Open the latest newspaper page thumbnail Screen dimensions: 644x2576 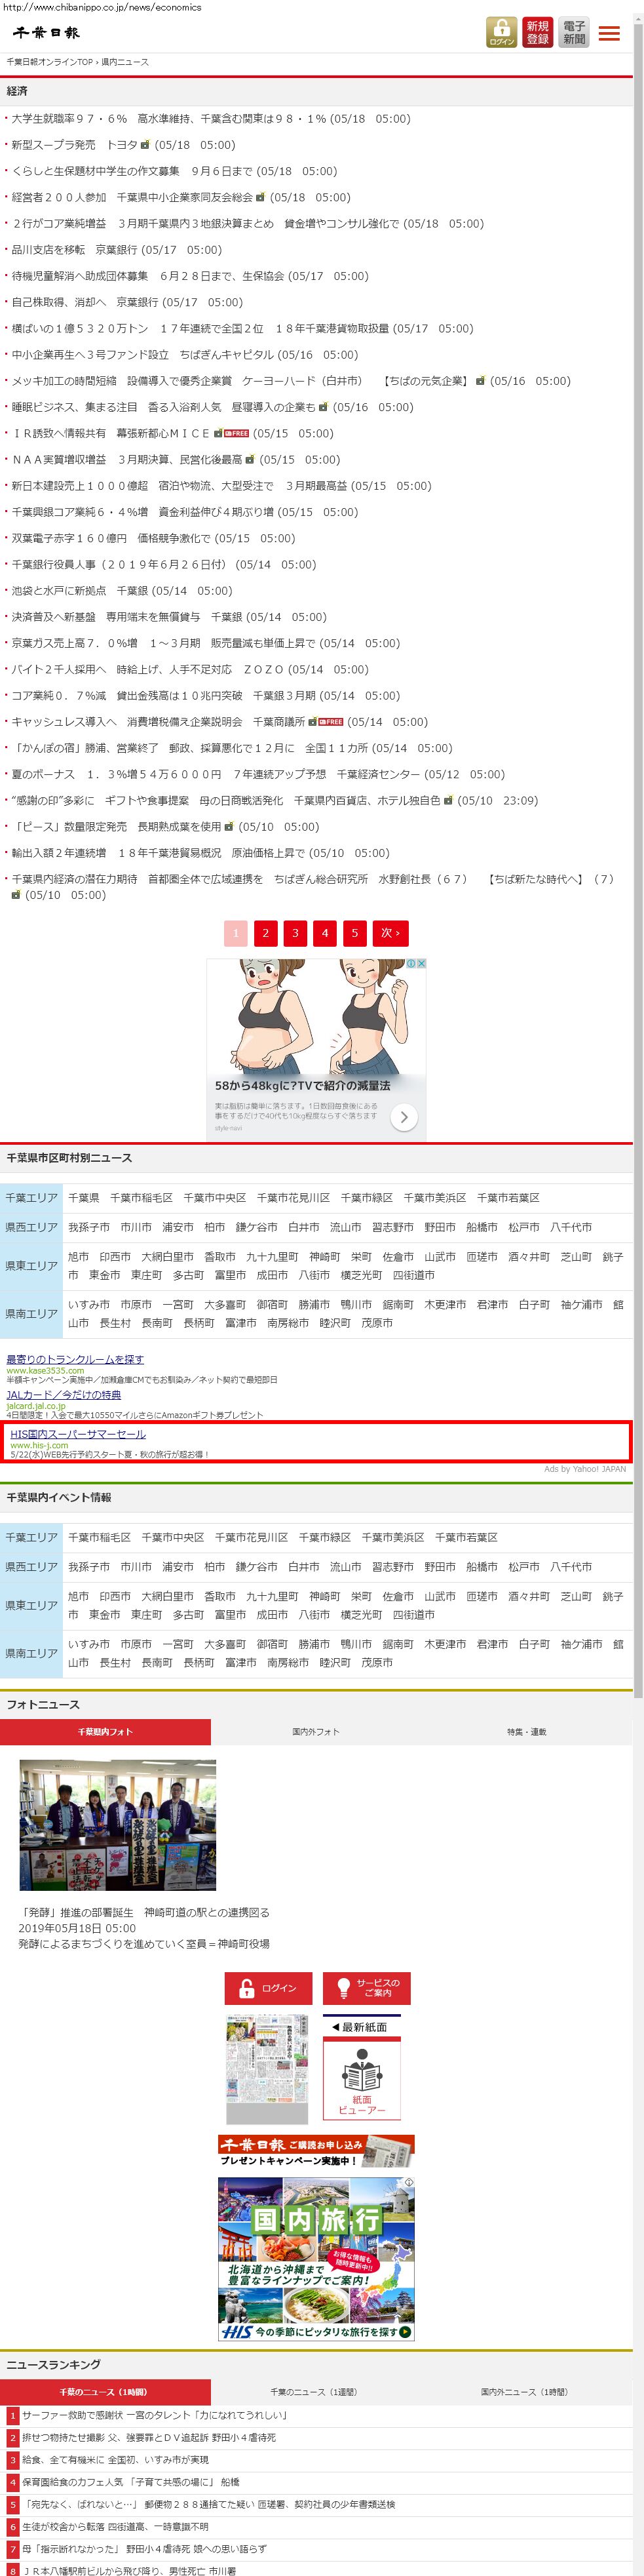point(267,2069)
